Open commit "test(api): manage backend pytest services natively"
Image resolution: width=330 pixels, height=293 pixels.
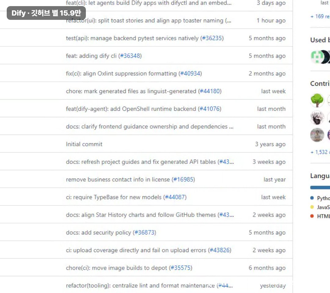pos(132,38)
